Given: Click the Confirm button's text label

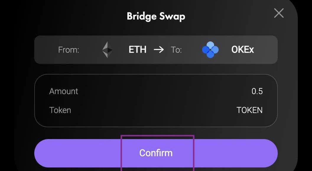Looking at the screenshot, I should click(x=156, y=153).
